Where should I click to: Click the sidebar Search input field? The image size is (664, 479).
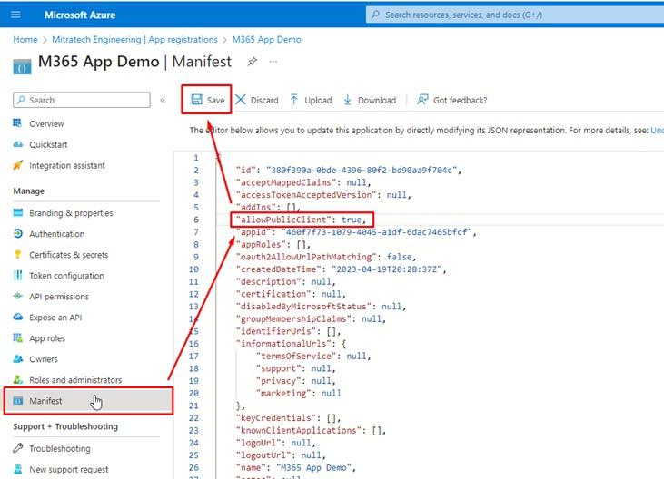point(82,100)
